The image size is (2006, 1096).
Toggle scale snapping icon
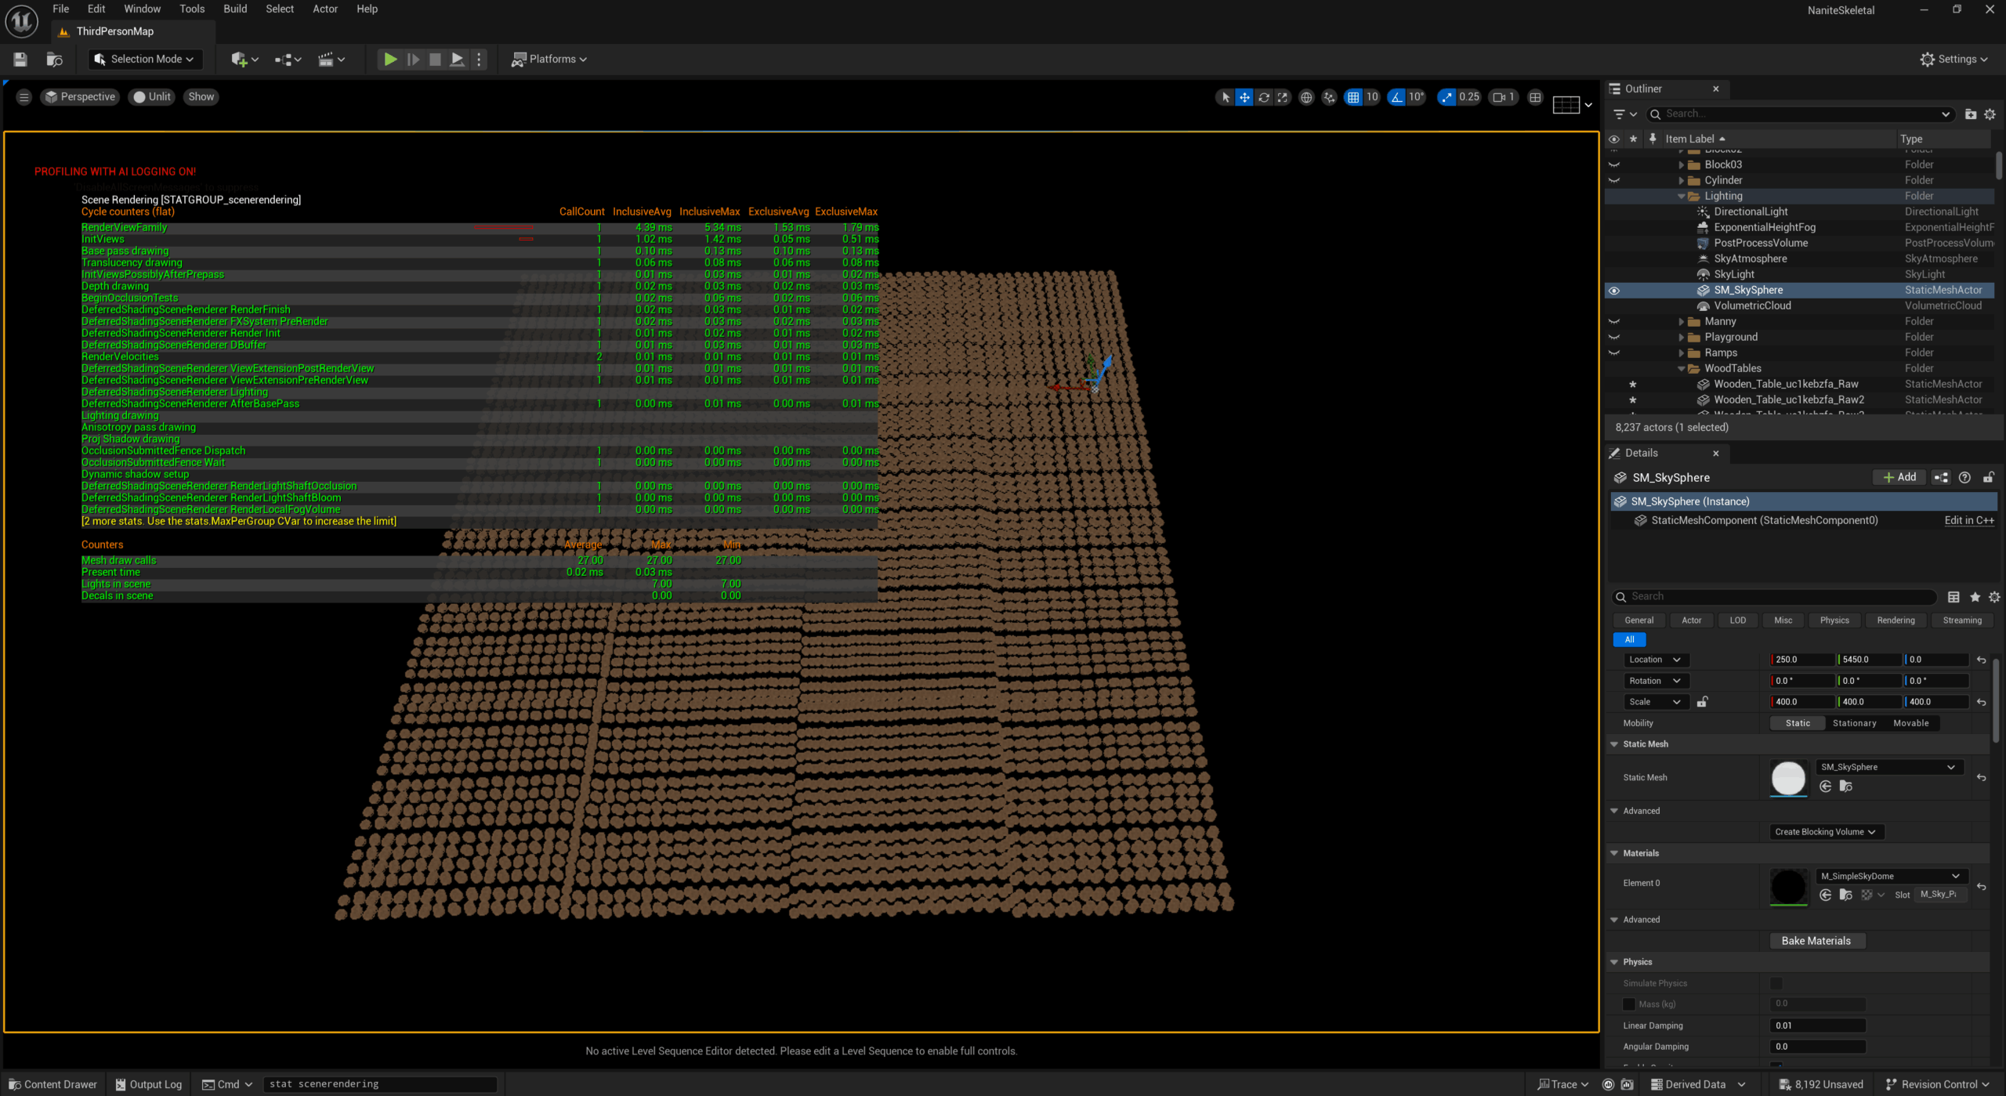[x=1447, y=97]
